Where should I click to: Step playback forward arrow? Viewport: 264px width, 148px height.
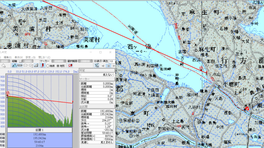114,66
